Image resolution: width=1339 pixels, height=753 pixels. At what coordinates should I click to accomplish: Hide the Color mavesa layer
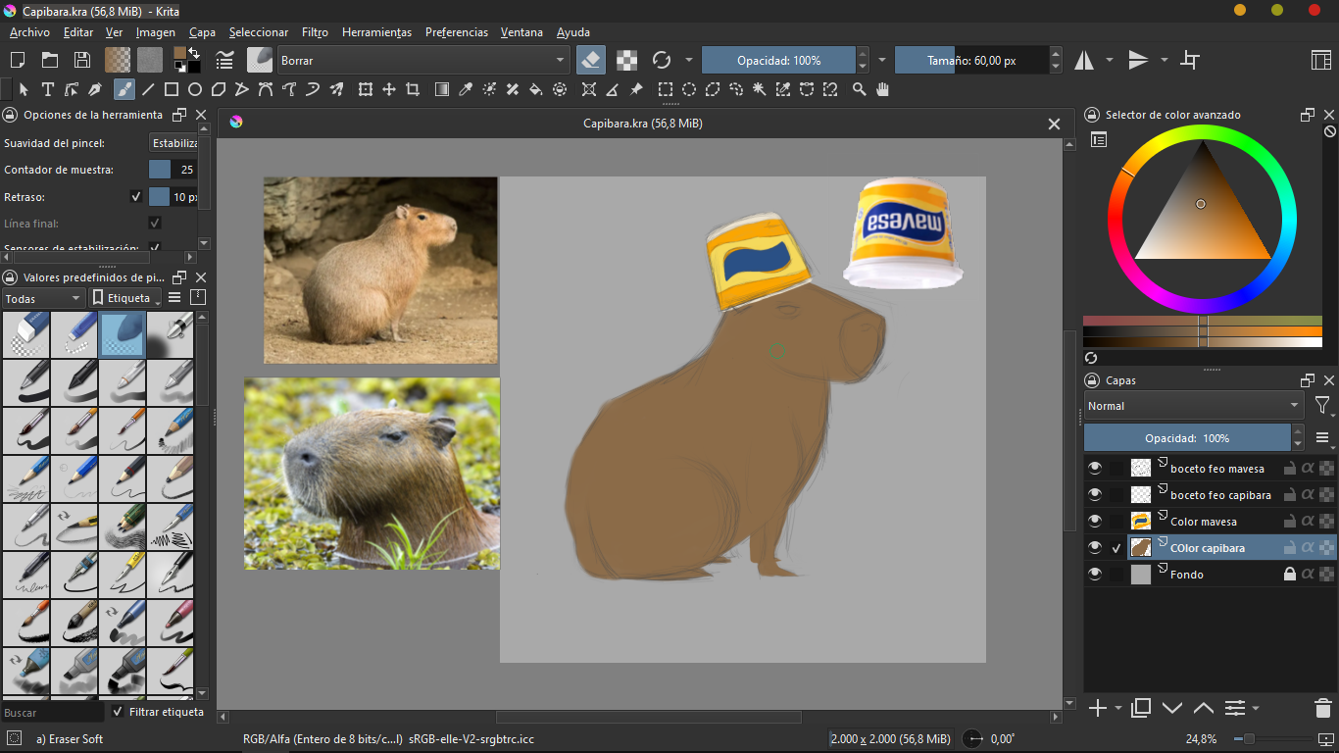tap(1095, 521)
